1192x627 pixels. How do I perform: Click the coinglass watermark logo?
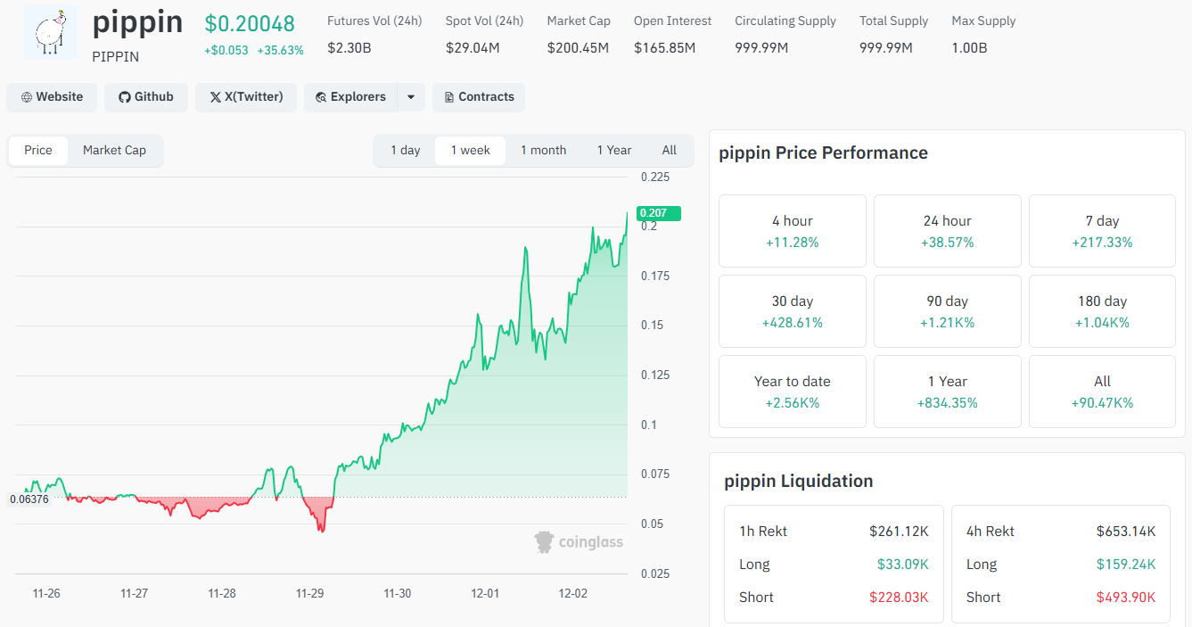579,541
